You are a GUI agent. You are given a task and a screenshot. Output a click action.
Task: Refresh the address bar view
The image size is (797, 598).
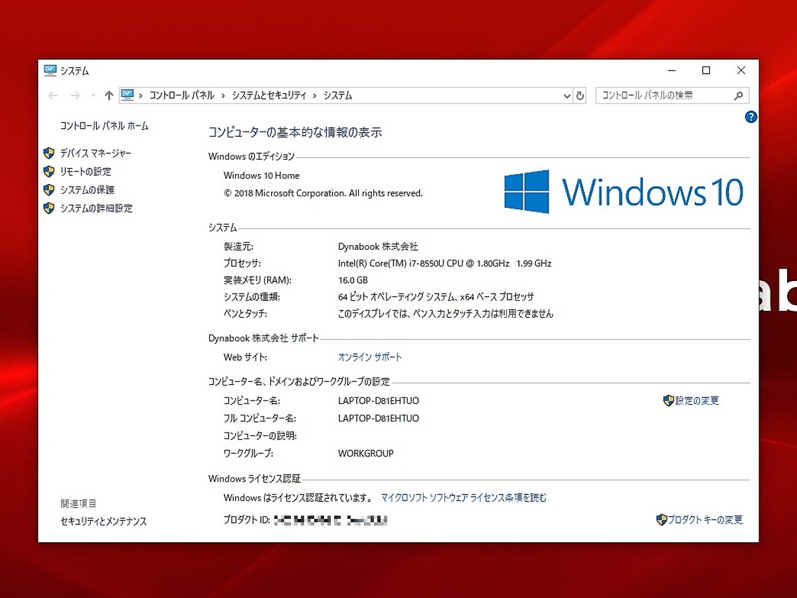click(x=580, y=96)
